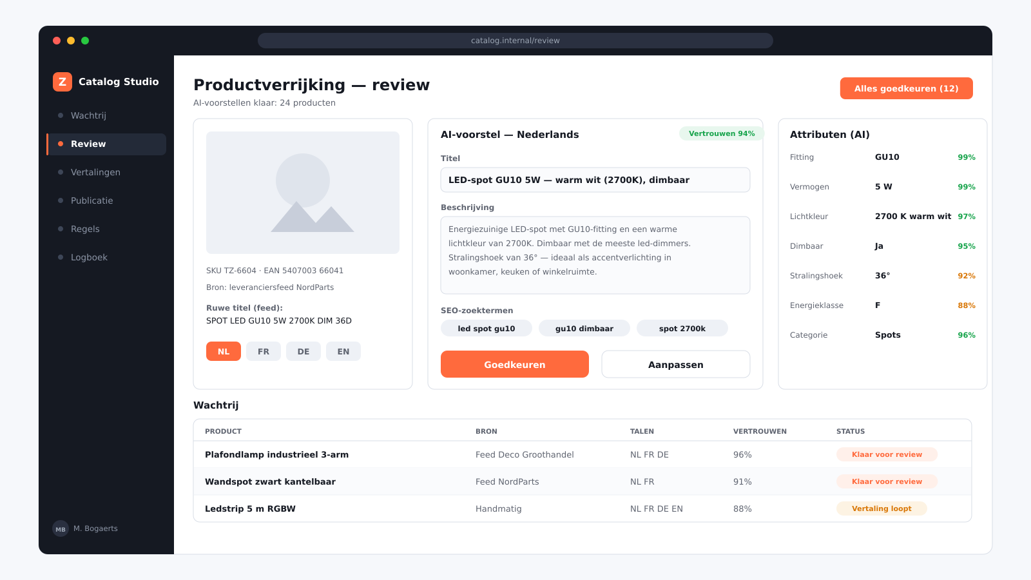
Task: Click the Titel input field
Action: click(x=595, y=180)
